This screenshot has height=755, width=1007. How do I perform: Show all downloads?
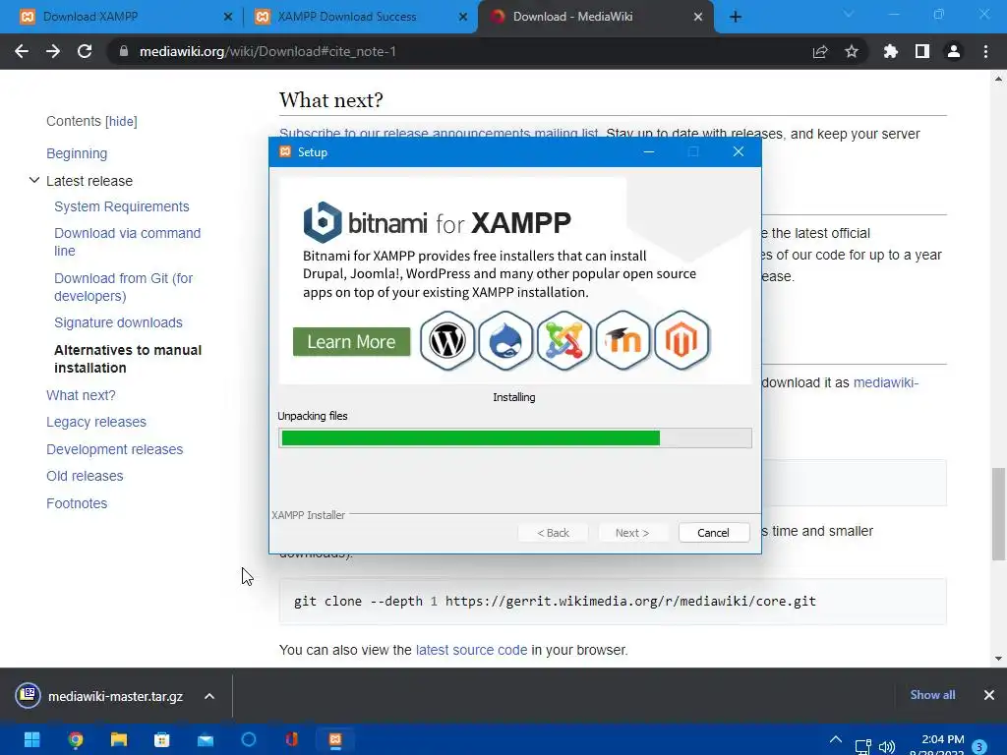(932, 695)
